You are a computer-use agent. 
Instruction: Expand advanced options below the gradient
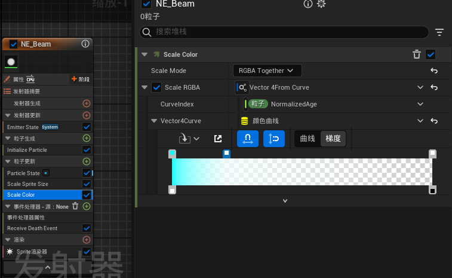tap(285, 201)
